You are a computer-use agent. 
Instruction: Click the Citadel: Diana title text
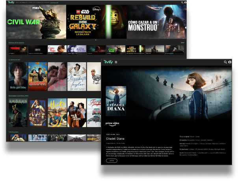click(x=115, y=139)
